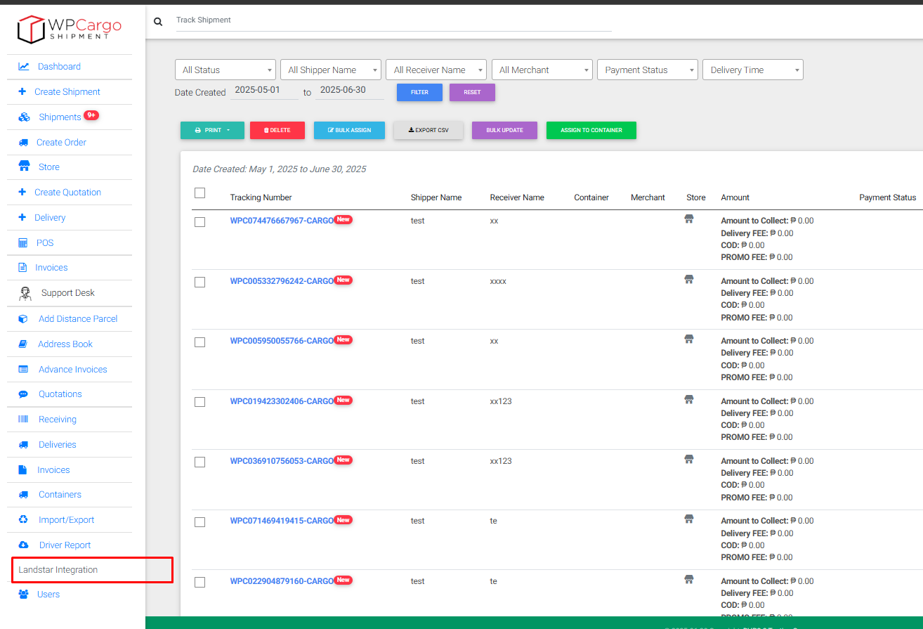Click the Support Desk headset icon

click(x=25, y=293)
